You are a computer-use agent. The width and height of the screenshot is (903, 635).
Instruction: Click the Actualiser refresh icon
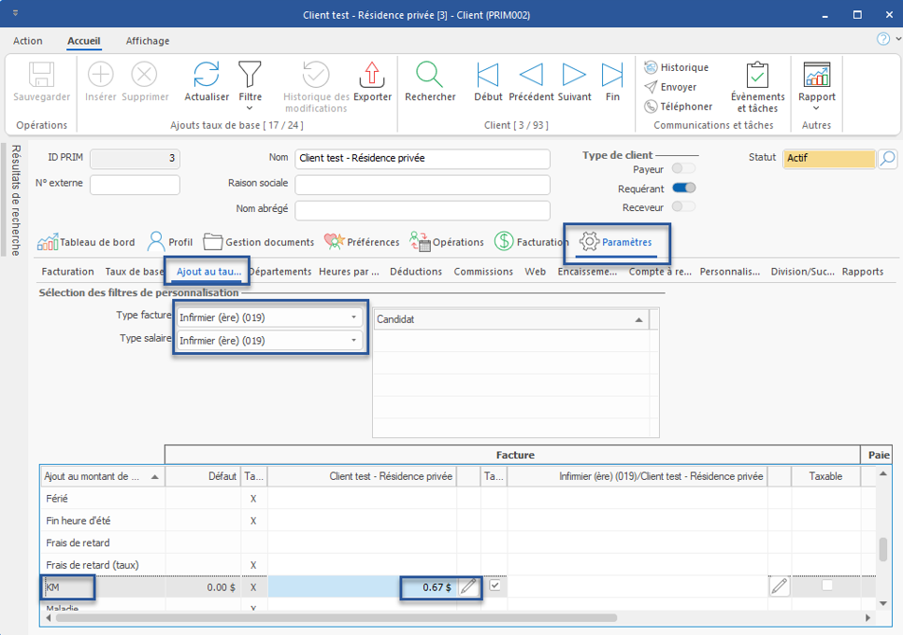(x=207, y=76)
